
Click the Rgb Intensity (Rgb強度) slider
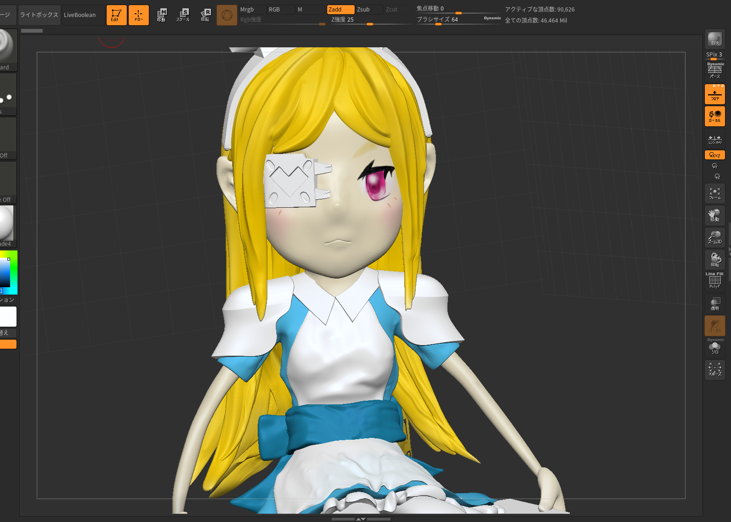point(282,20)
